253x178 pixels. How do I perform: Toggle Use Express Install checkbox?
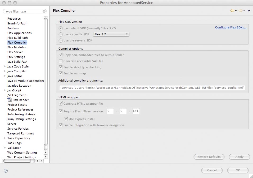pyautogui.click(x=66, y=119)
